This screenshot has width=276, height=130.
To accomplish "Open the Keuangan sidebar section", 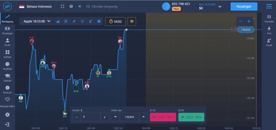I will pyautogui.click(x=7, y=31).
